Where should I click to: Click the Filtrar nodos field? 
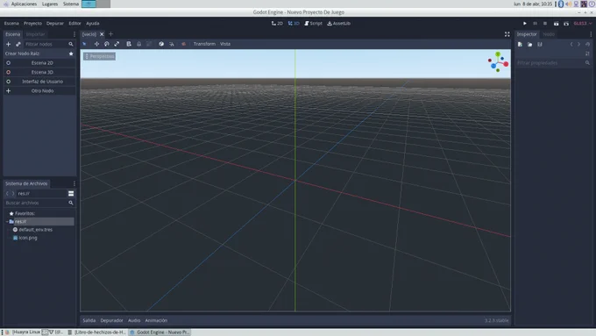click(x=49, y=44)
